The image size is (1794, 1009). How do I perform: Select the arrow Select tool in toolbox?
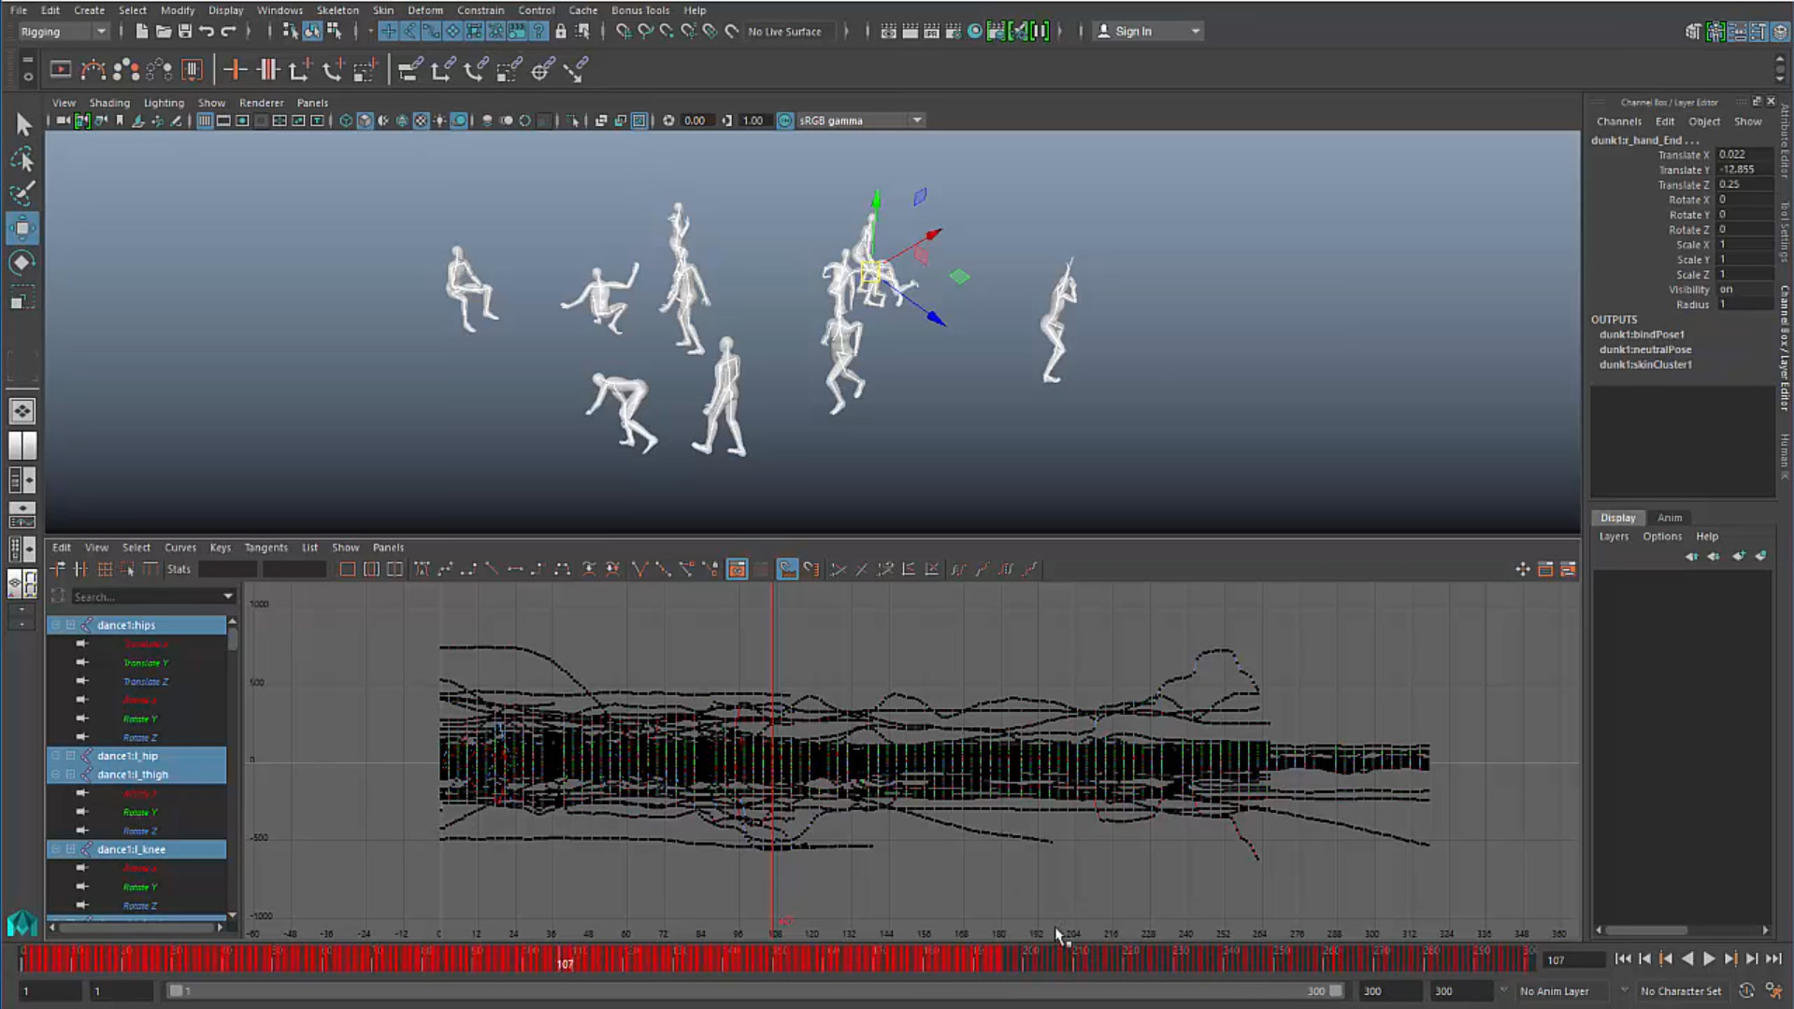tap(22, 124)
